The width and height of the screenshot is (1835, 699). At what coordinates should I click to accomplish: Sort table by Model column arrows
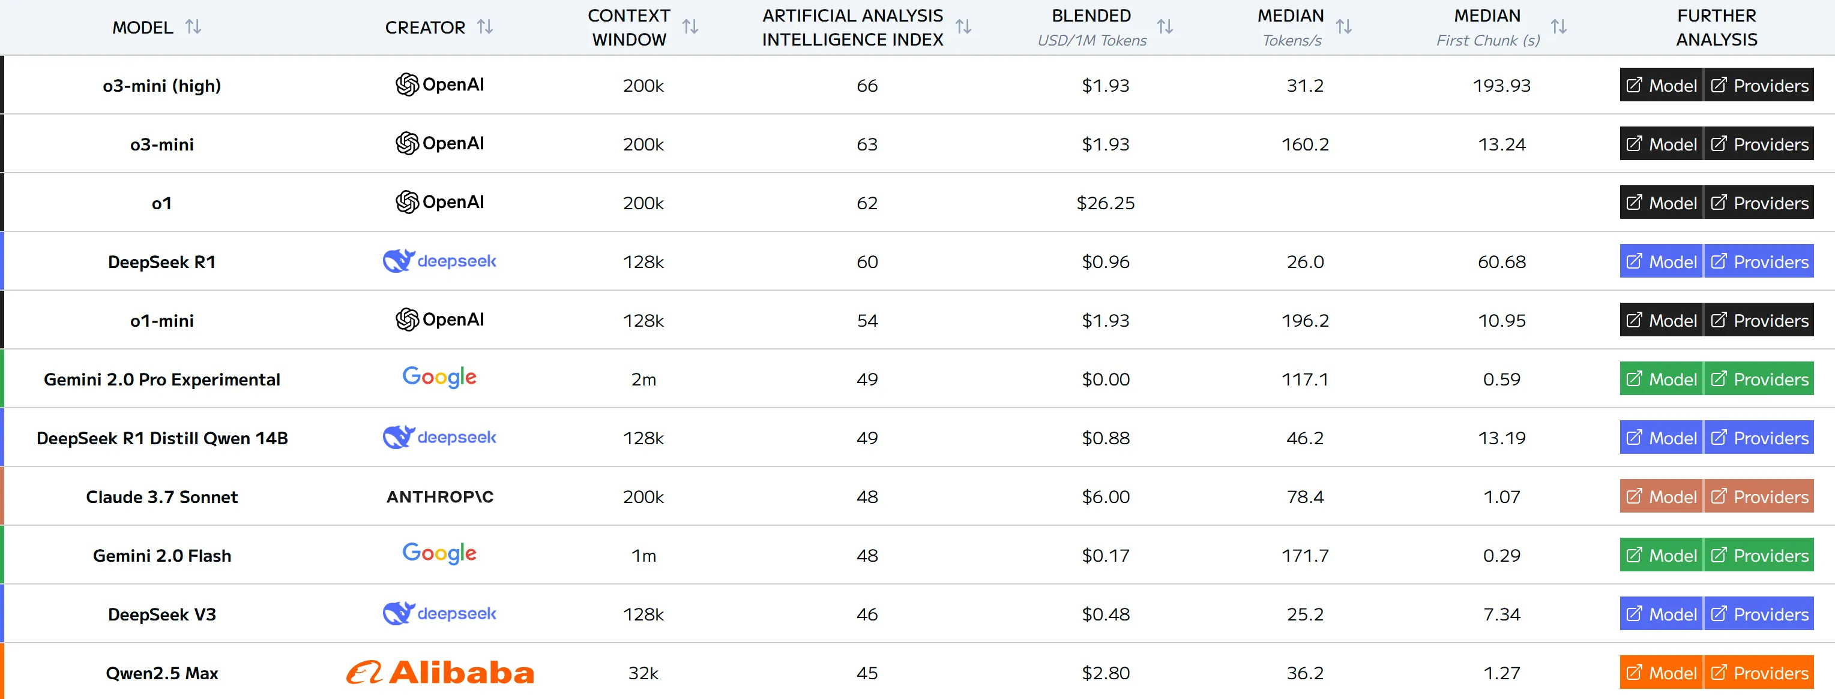coord(193,27)
